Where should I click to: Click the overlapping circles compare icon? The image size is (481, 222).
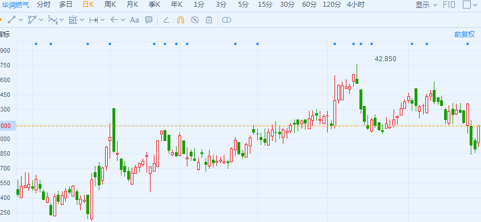coord(227,20)
